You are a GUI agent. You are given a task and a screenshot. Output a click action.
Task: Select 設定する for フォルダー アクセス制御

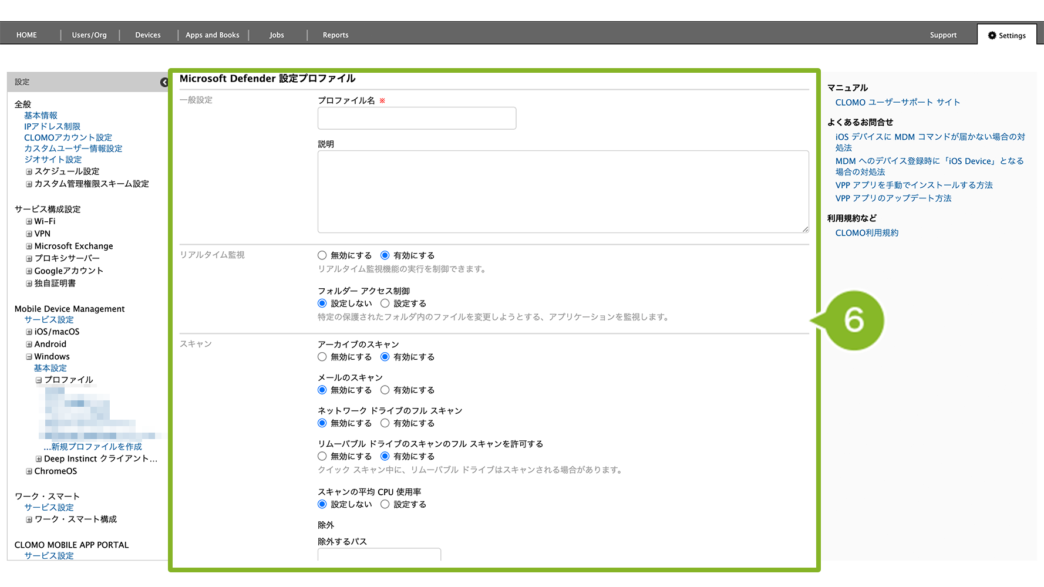click(x=385, y=303)
